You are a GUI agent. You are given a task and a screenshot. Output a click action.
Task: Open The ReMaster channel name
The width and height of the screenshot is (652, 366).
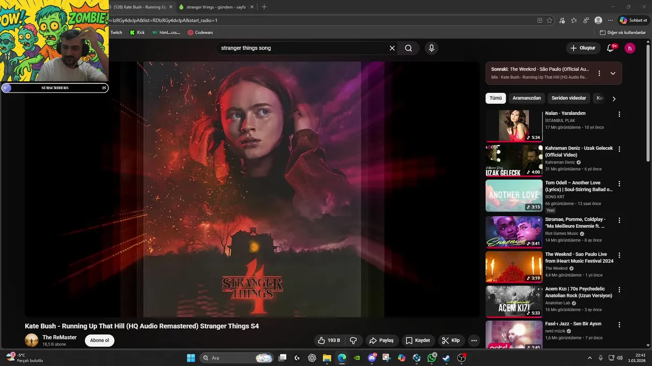[60, 338]
